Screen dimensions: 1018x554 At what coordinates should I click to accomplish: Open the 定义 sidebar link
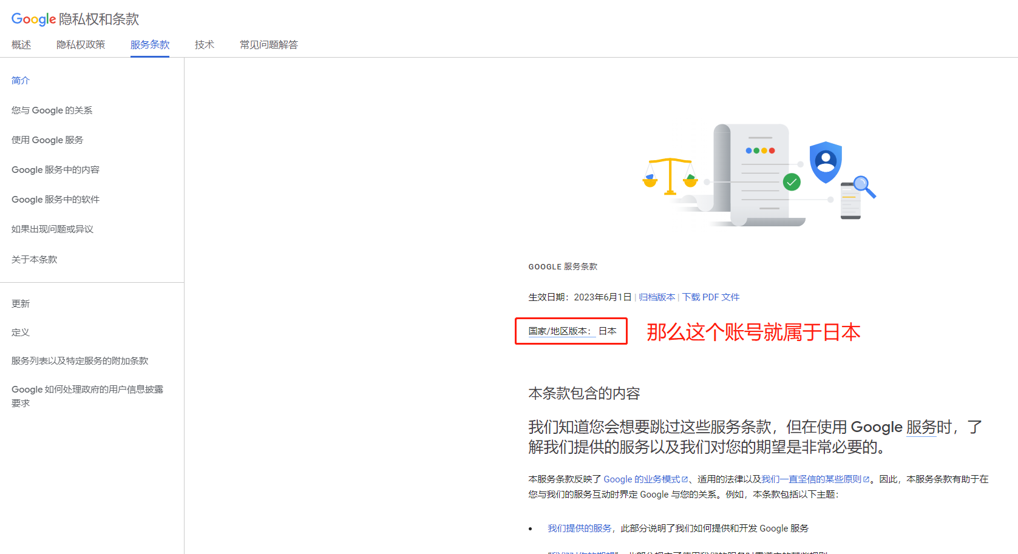tap(21, 333)
